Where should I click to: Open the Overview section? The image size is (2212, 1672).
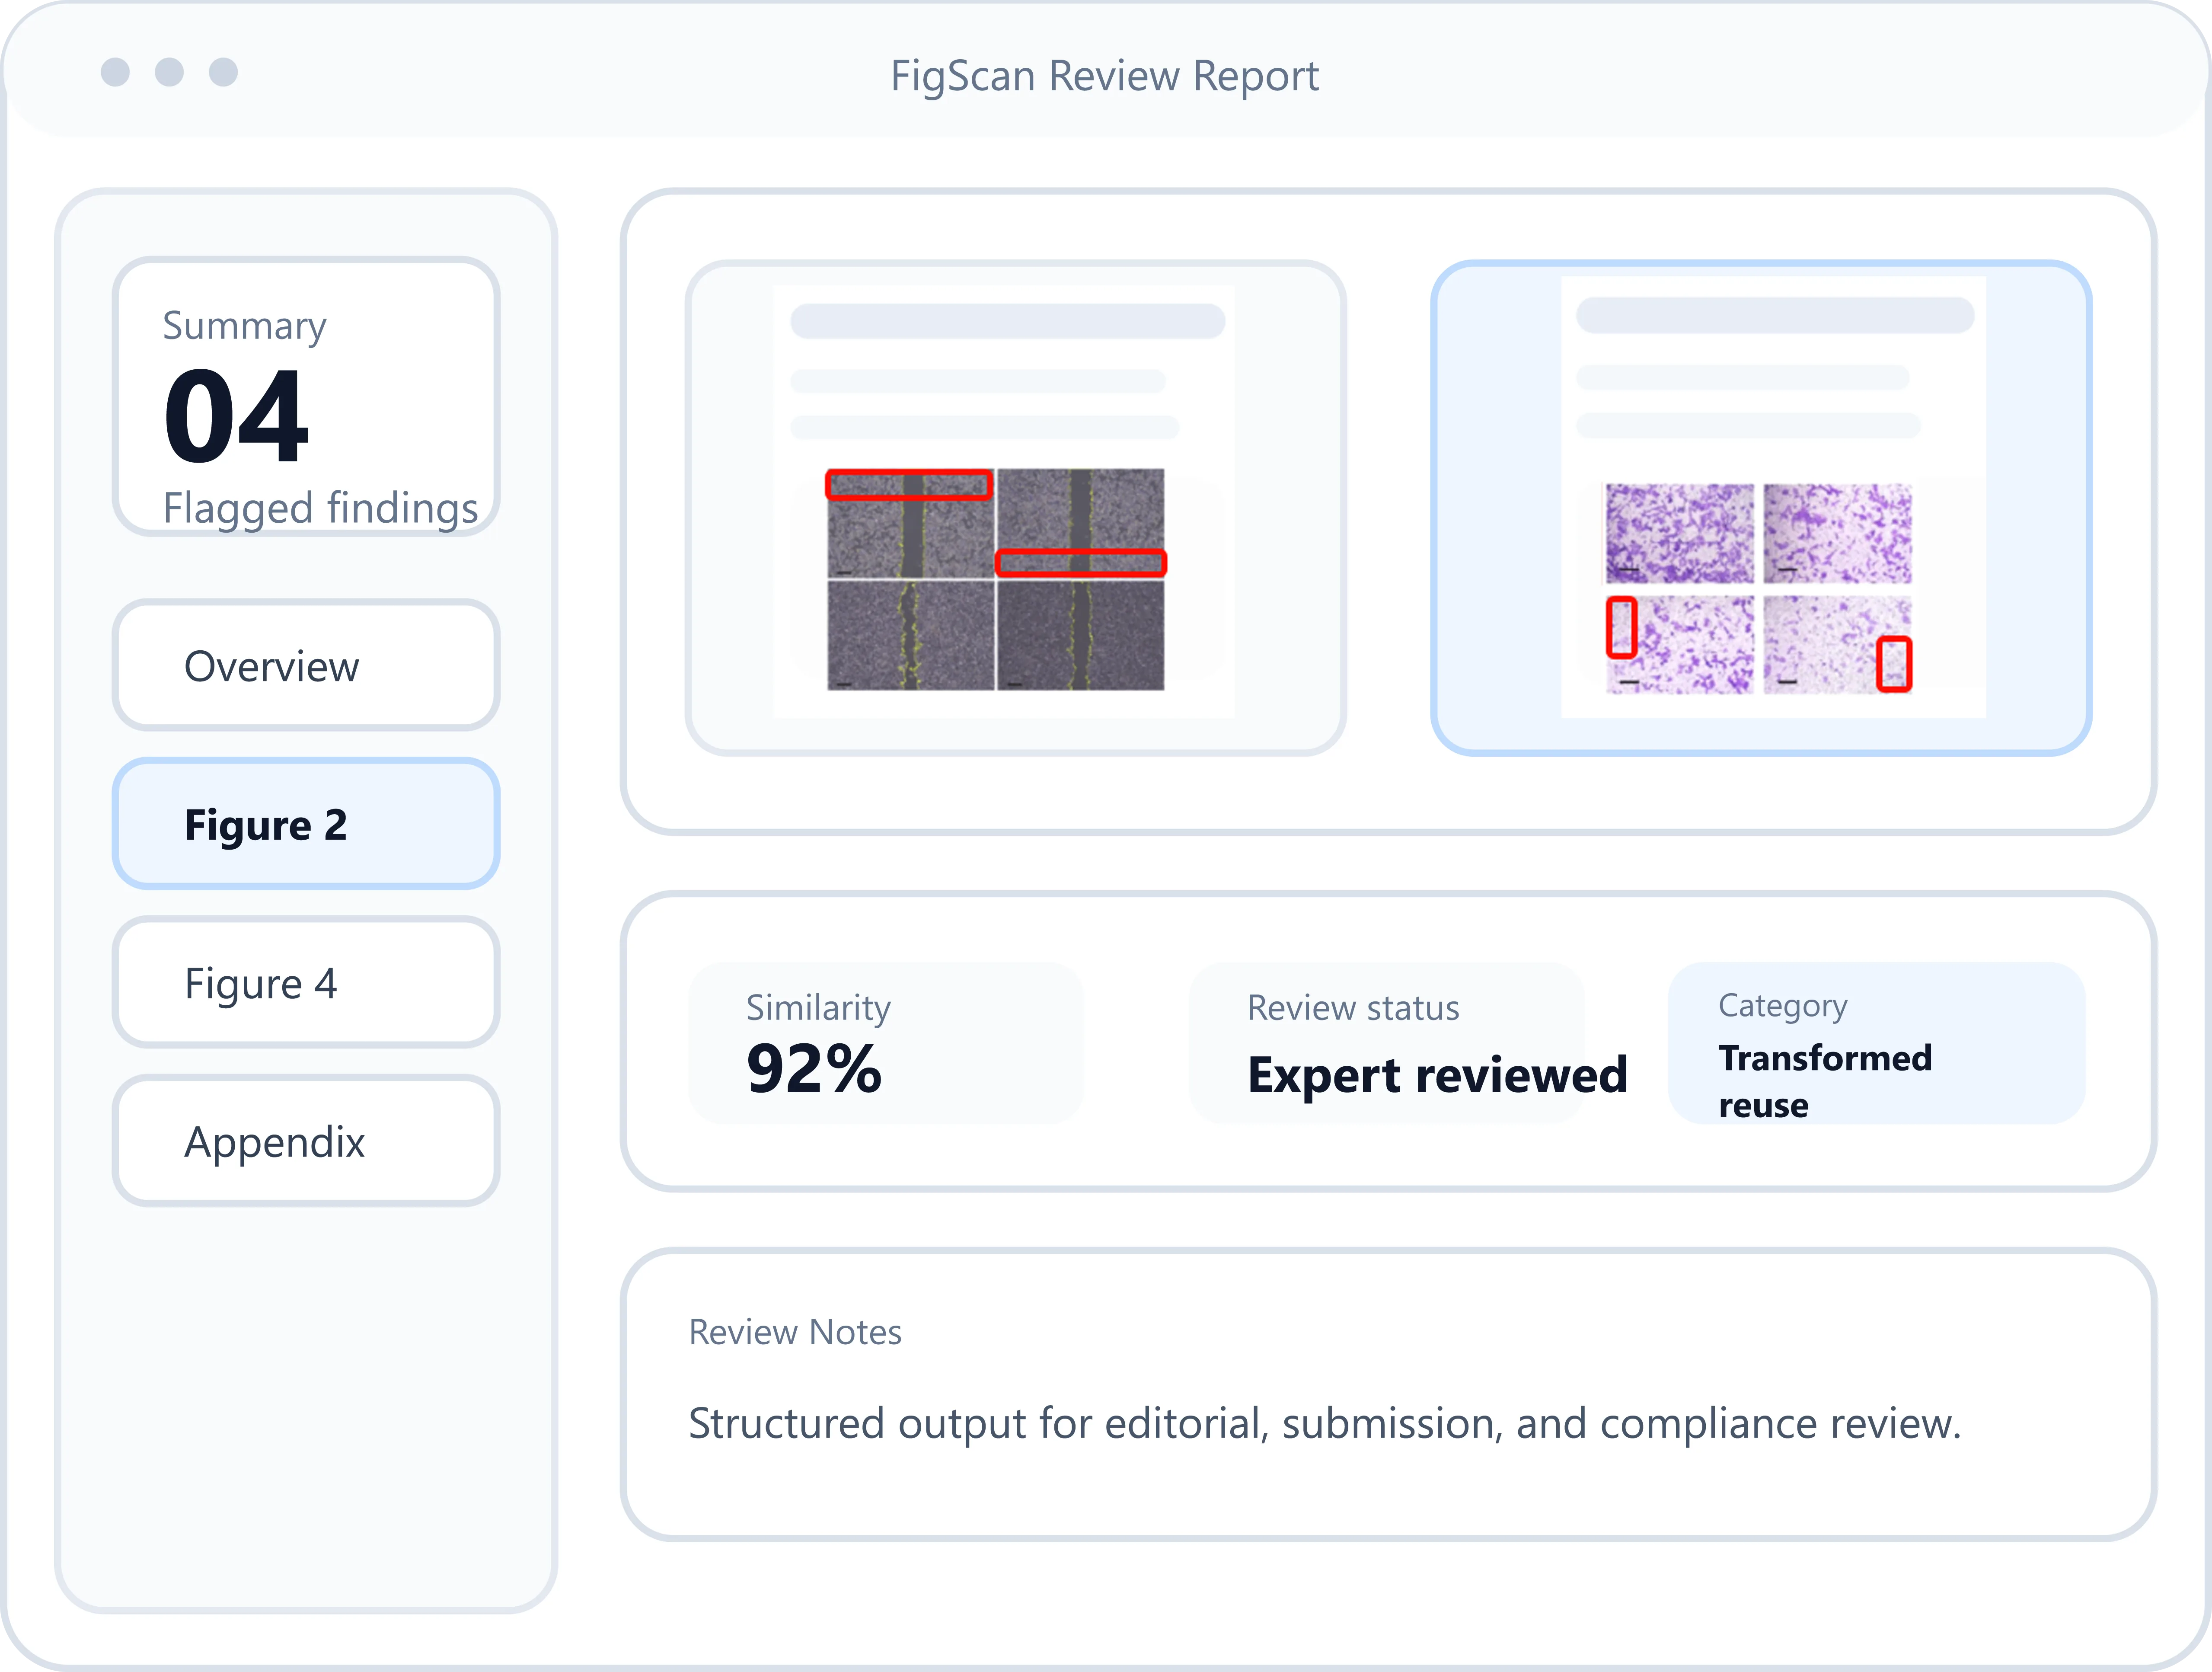(305, 665)
